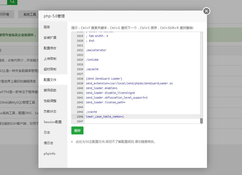Select the 配置修改 menu item
Viewport: 242px width, 175px height.
pyautogui.click(x=50, y=48)
